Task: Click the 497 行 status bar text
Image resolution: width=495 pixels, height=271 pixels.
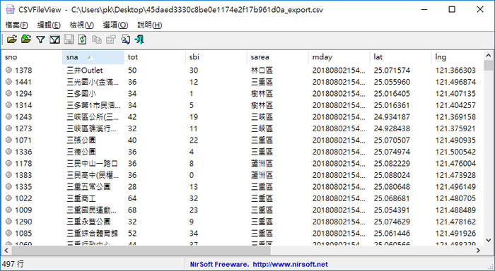Action: [x=13, y=264]
